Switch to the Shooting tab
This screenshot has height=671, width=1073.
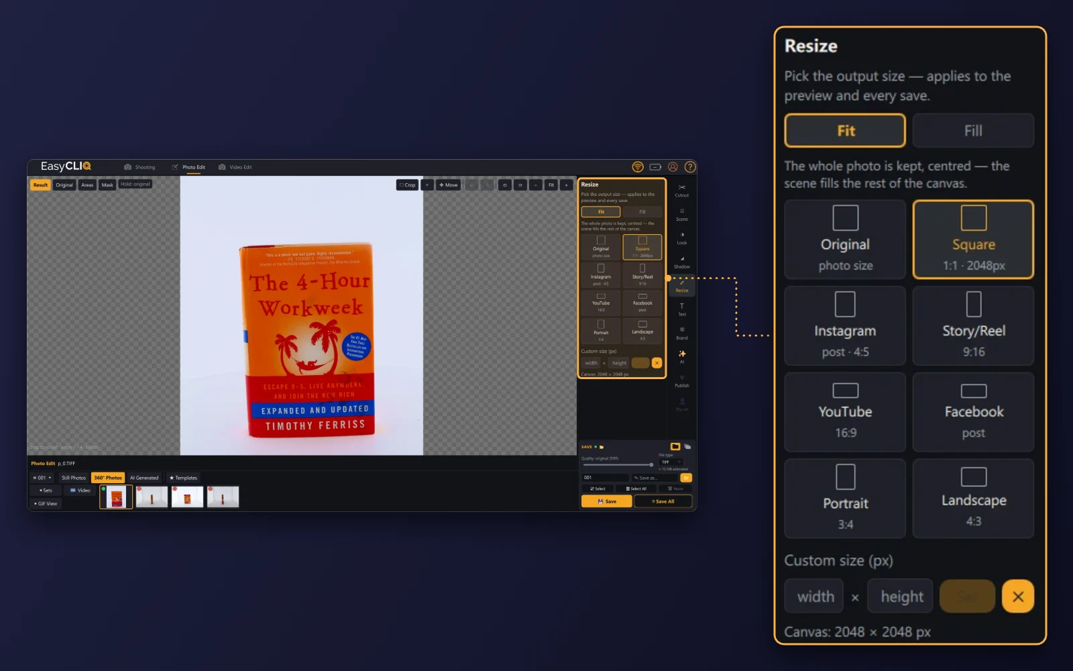(139, 167)
